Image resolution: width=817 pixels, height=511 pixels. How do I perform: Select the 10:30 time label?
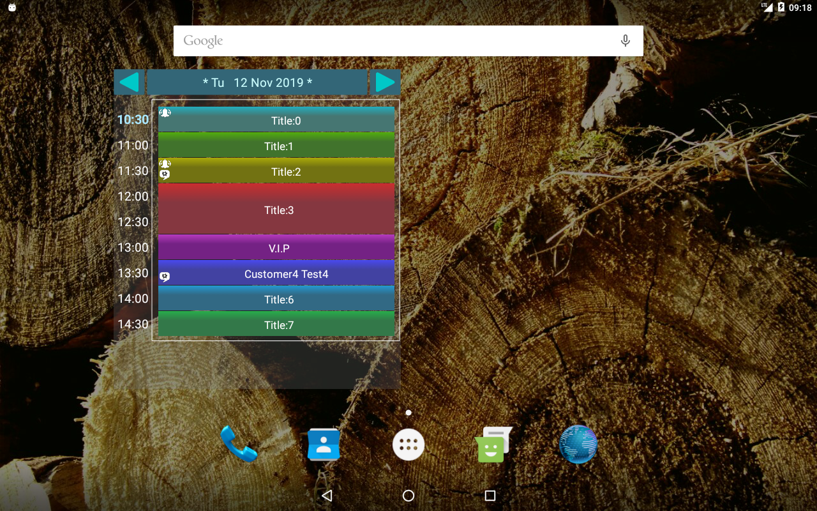(133, 119)
